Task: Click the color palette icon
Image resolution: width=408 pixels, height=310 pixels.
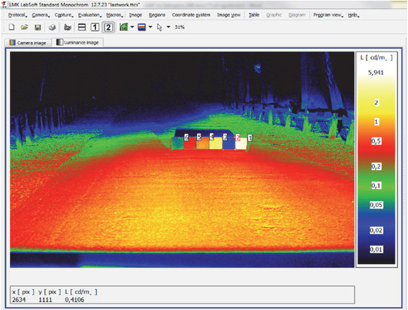Action: tap(142, 27)
